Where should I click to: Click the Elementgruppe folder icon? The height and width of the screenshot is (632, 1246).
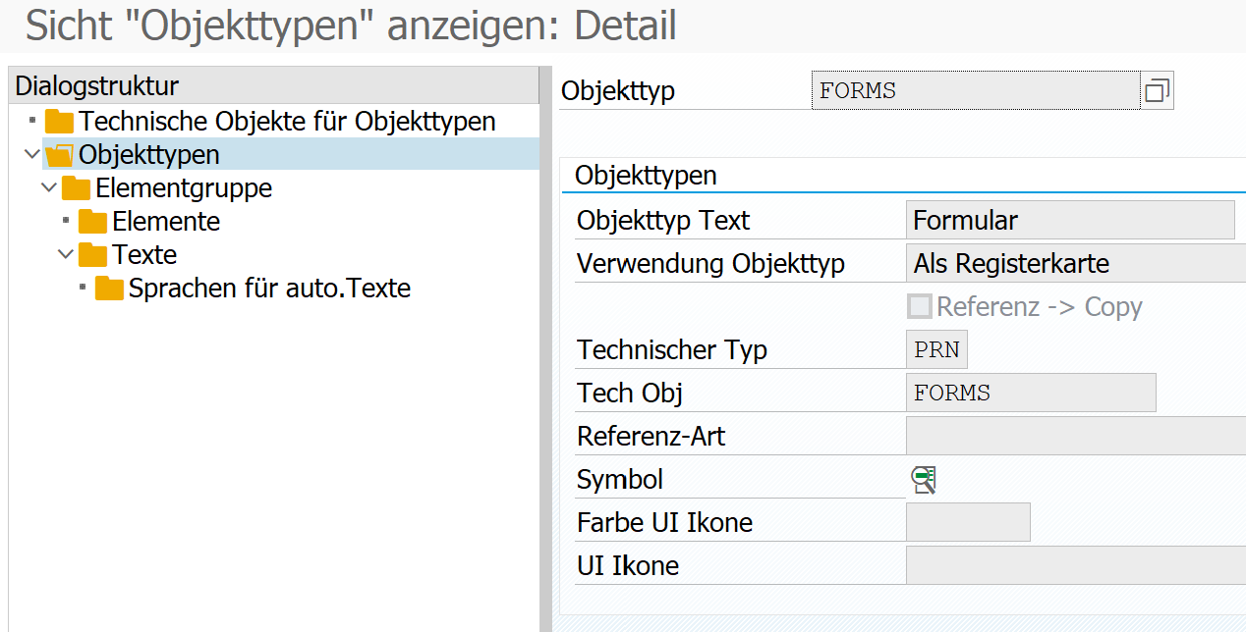tap(77, 188)
